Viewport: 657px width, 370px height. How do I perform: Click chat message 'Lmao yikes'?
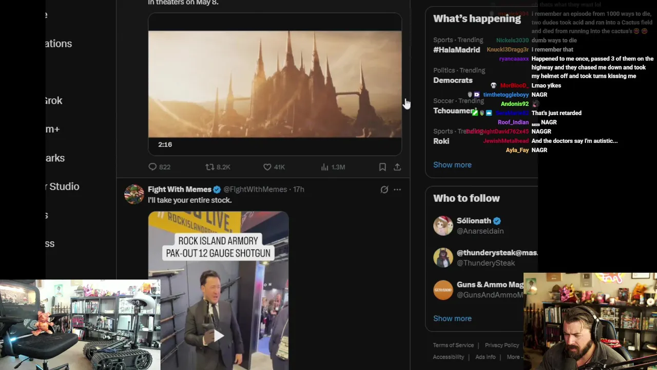click(546, 86)
